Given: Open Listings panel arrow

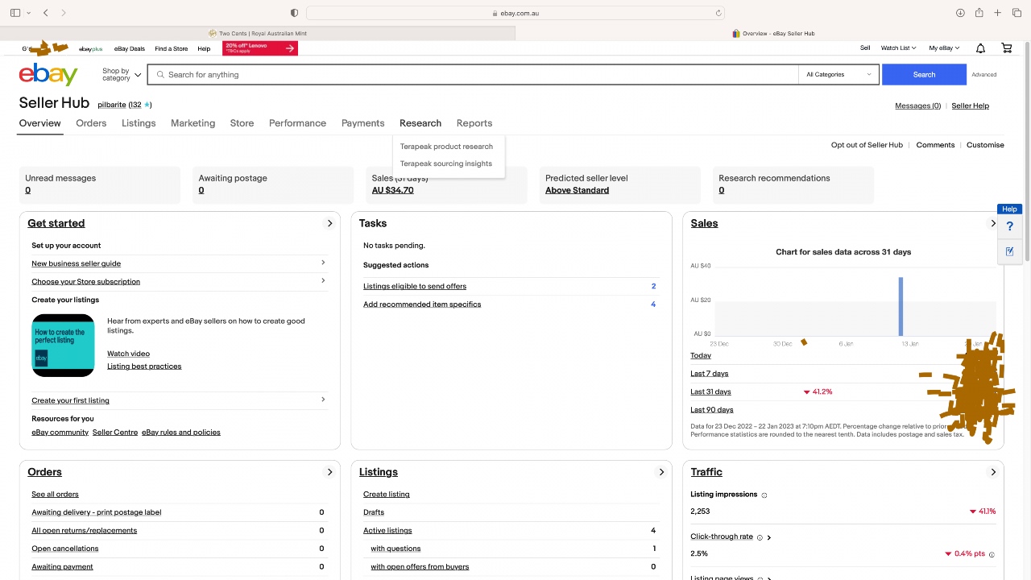Looking at the screenshot, I should (x=661, y=472).
